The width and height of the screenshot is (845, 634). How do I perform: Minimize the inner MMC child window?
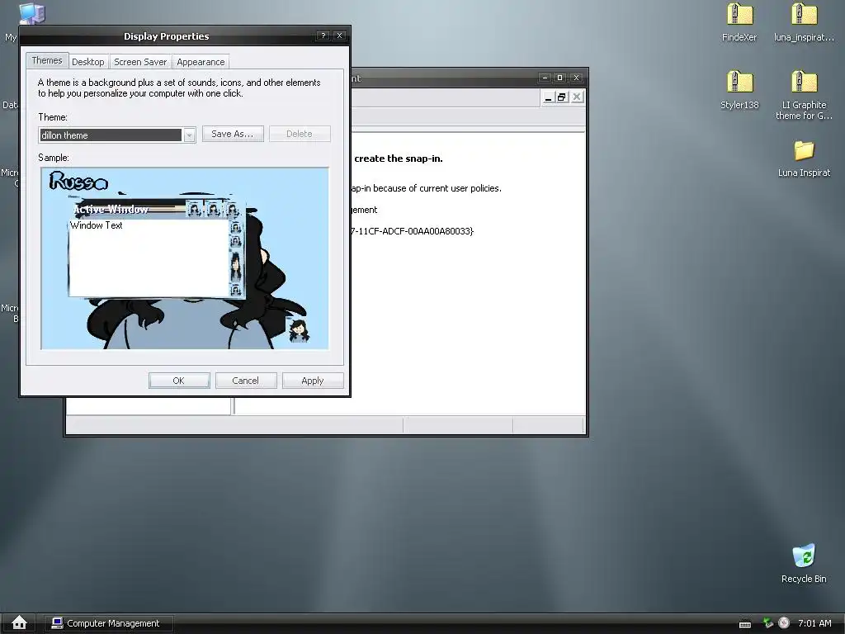[x=548, y=97]
